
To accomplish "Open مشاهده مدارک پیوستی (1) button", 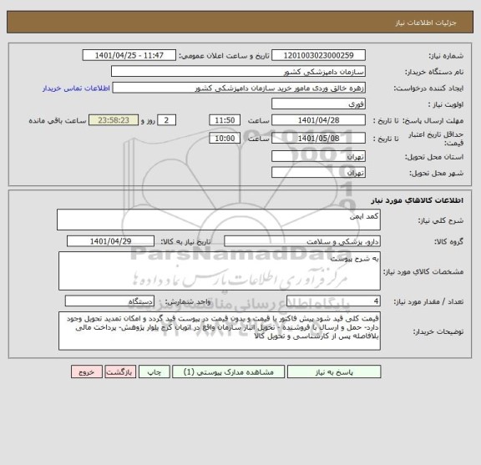I will tap(228, 371).
